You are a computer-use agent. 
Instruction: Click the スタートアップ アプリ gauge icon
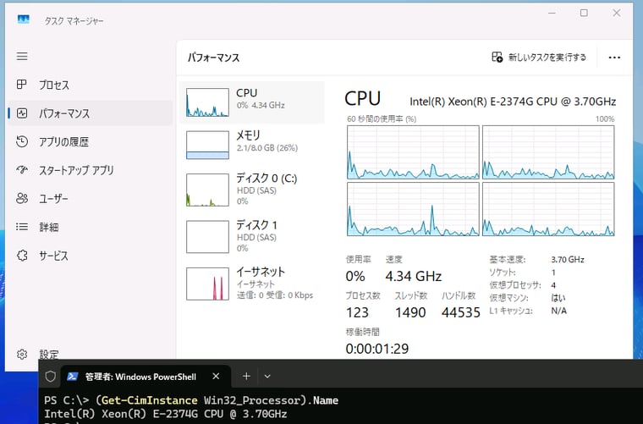(x=22, y=170)
